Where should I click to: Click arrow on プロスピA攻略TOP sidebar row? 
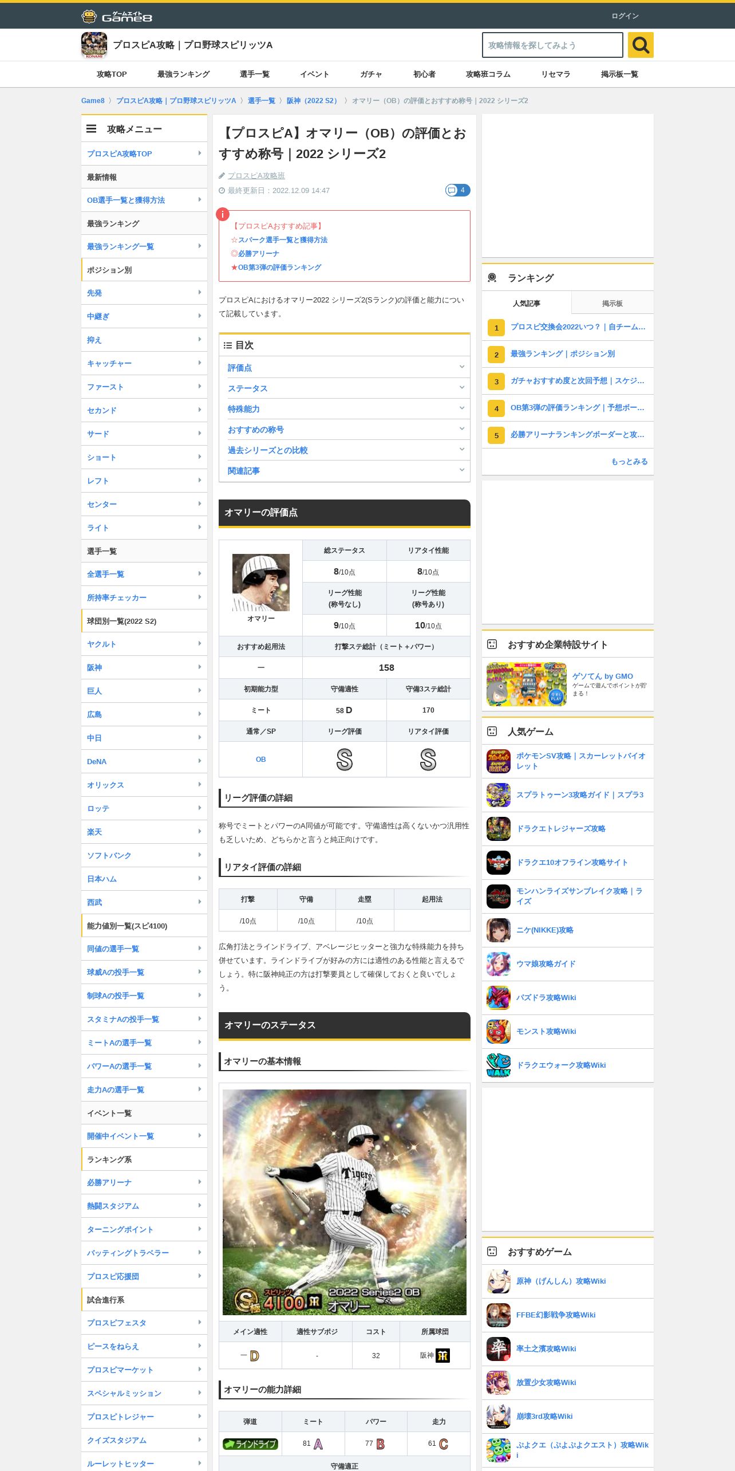199,153
